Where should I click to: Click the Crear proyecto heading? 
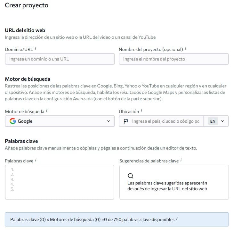tap(27, 5)
